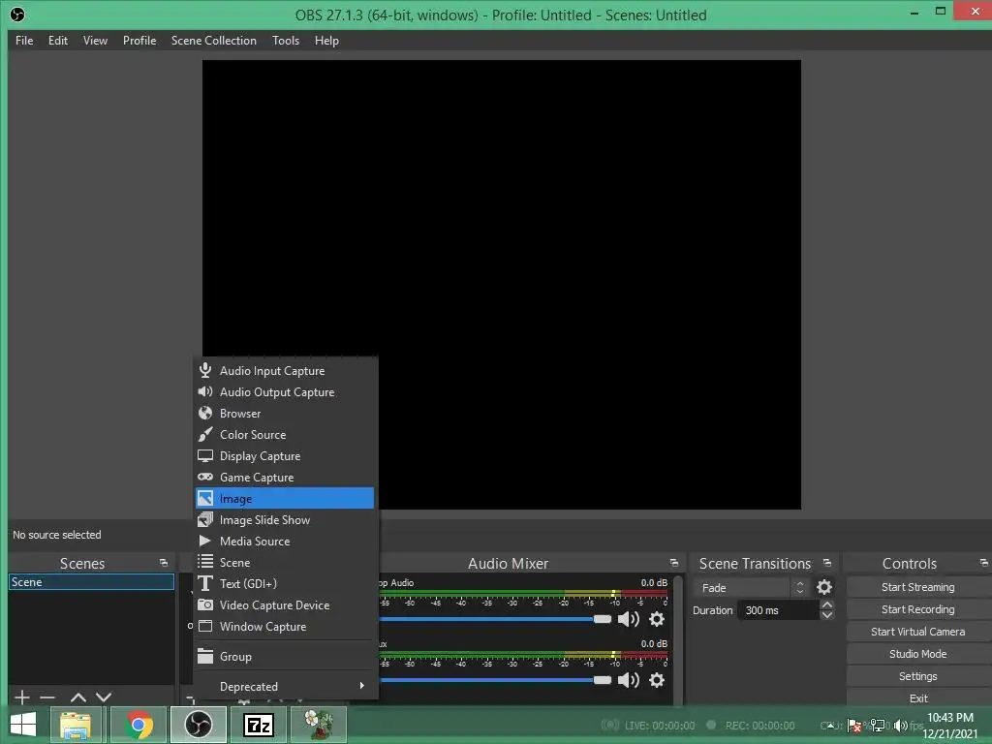992x744 pixels.
Task: Open the Help menu
Action: pyautogui.click(x=326, y=41)
